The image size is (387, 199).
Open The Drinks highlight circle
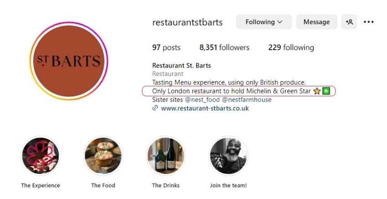[166, 156]
